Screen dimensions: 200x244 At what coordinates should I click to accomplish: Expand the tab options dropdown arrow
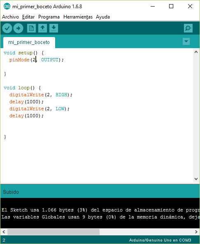click(x=186, y=42)
